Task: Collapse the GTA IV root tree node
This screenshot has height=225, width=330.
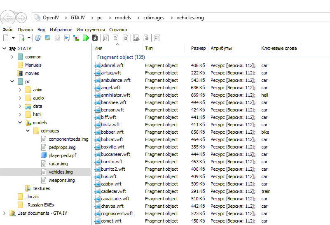Action: [4, 49]
